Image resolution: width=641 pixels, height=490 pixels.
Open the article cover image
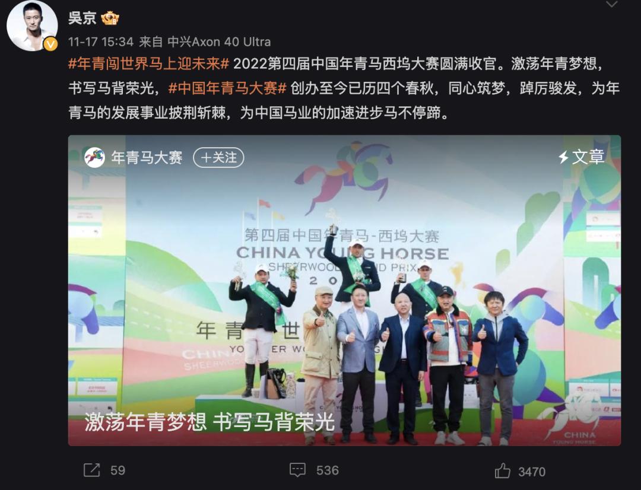[344, 290]
